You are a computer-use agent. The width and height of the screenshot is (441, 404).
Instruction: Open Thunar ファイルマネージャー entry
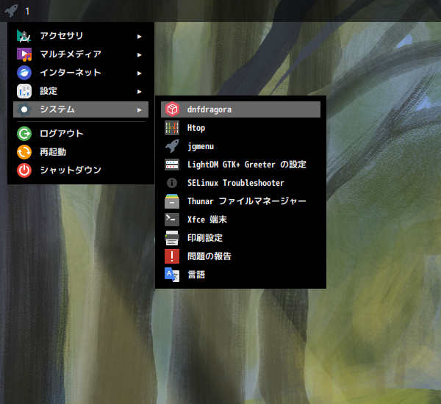click(x=240, y=201)
